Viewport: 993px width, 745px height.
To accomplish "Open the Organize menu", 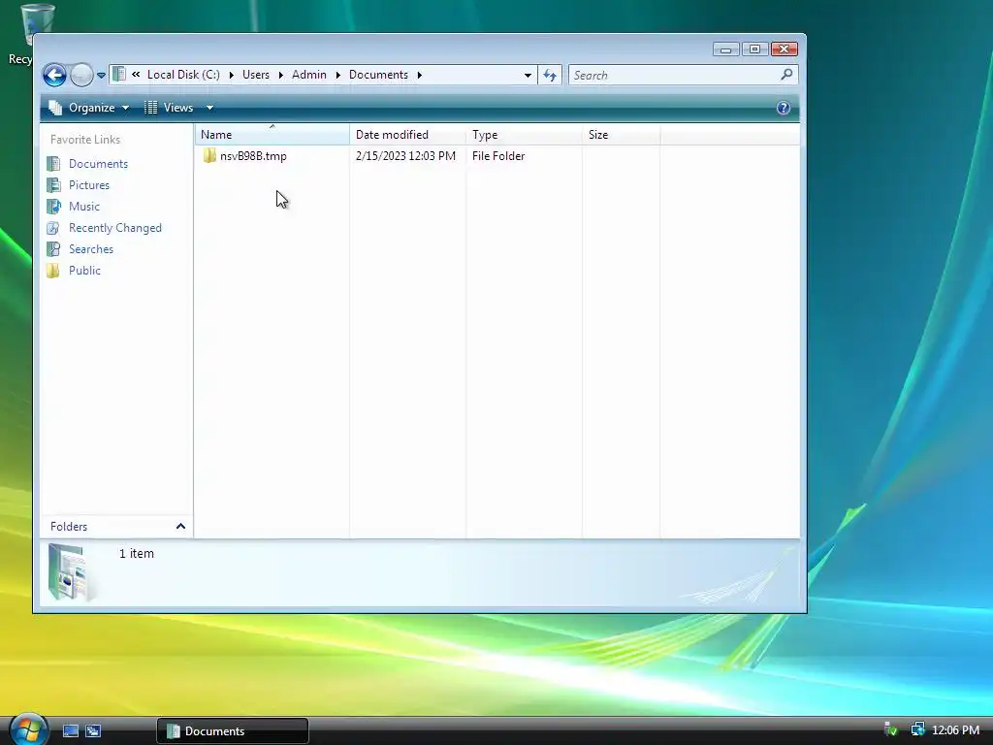I will coord(89,108).
